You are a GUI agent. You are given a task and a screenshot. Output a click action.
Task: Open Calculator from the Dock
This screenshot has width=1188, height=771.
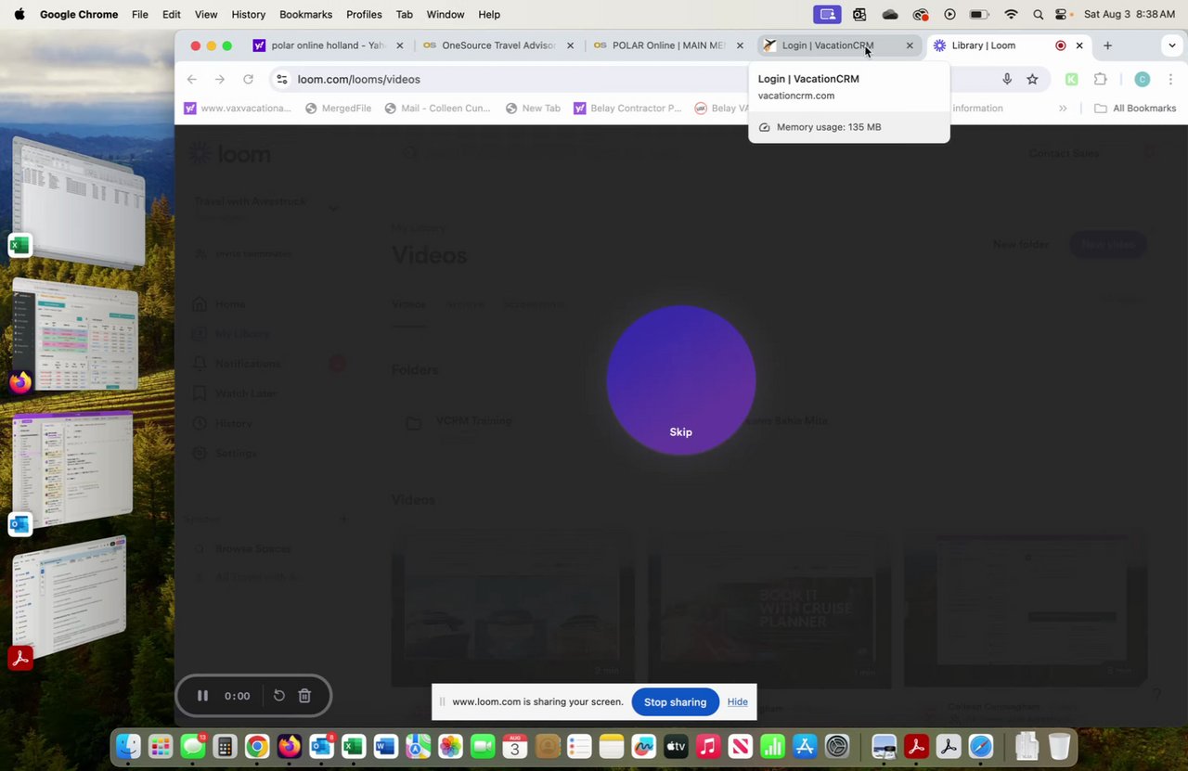point(225,746)
